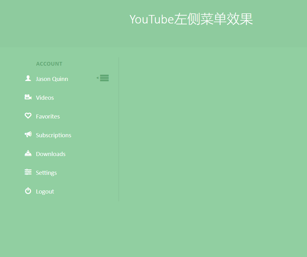Open the Jason Quinn menu item
This screenshot has width=307, height=257.
(52, 79)
